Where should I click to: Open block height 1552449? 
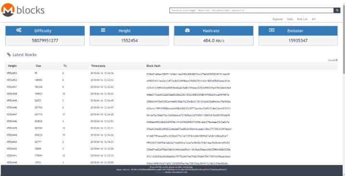click(12, 101)
